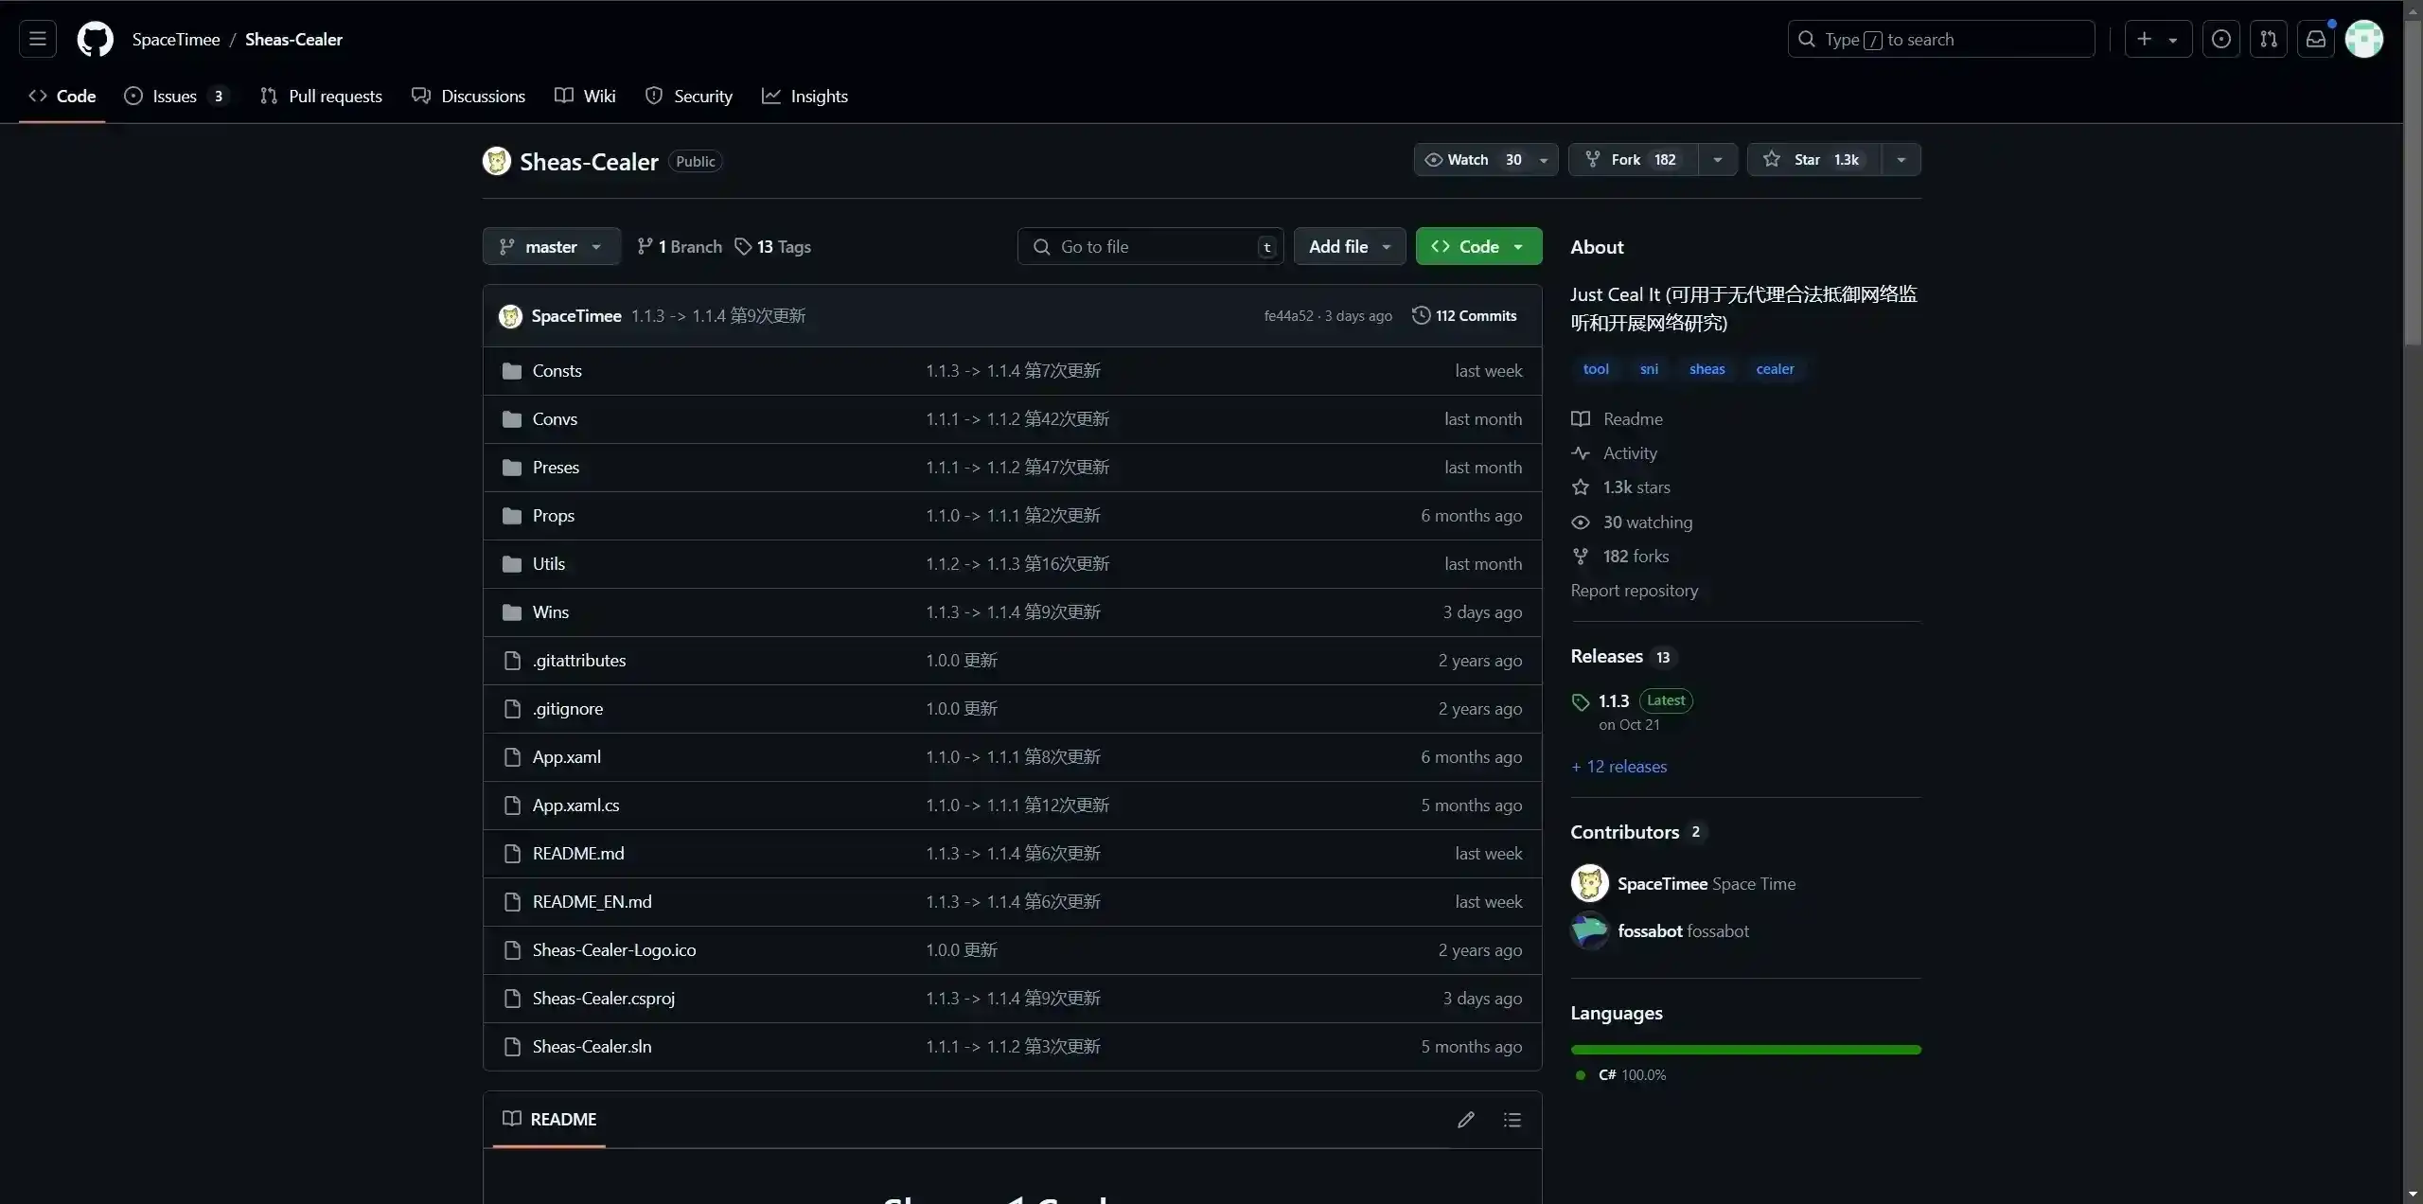View the 1 Branch link
This screenshot has width=2423, height=1204.
pos(679,246)
